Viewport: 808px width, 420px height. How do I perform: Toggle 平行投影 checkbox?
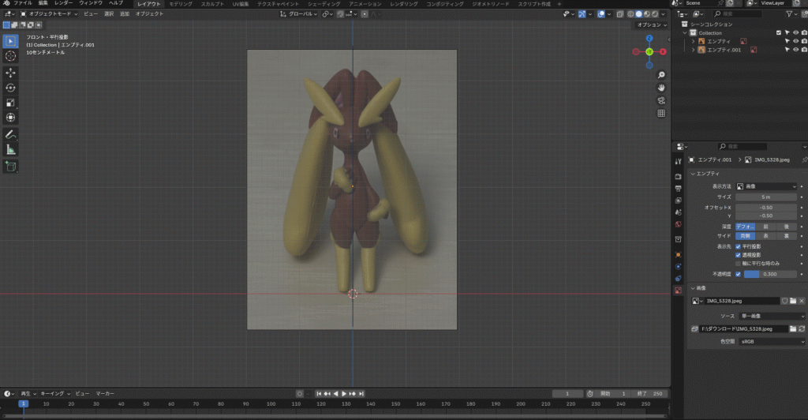coord(738,247)
